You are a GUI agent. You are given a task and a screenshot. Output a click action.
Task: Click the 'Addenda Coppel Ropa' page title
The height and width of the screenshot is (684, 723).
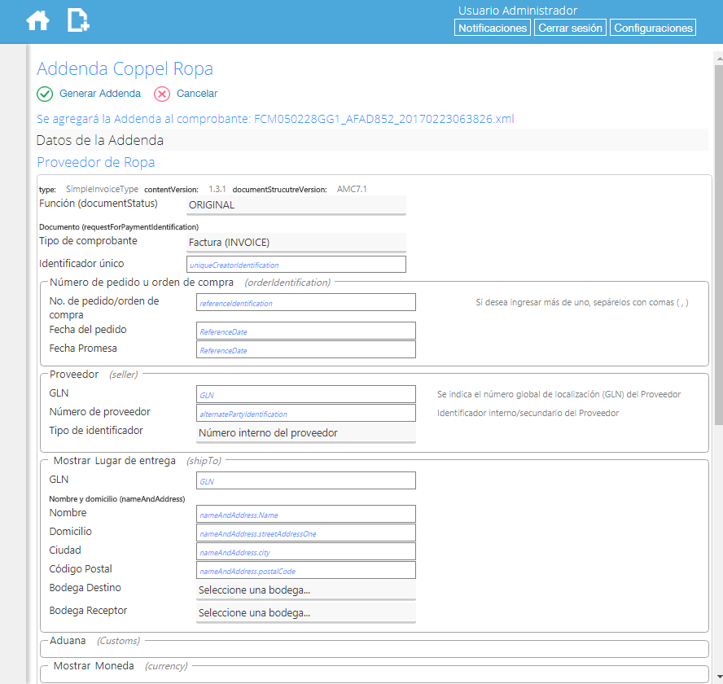pos(125,68)
